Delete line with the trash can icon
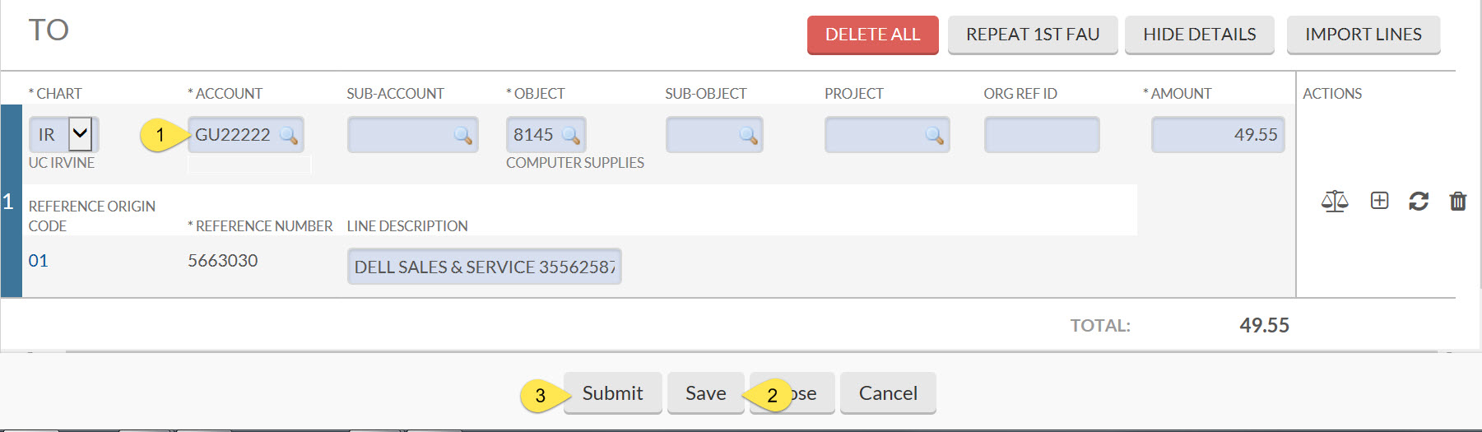Image resolution: width=1482 pixels, height=432 pixels. click(x=1457, y=201)
